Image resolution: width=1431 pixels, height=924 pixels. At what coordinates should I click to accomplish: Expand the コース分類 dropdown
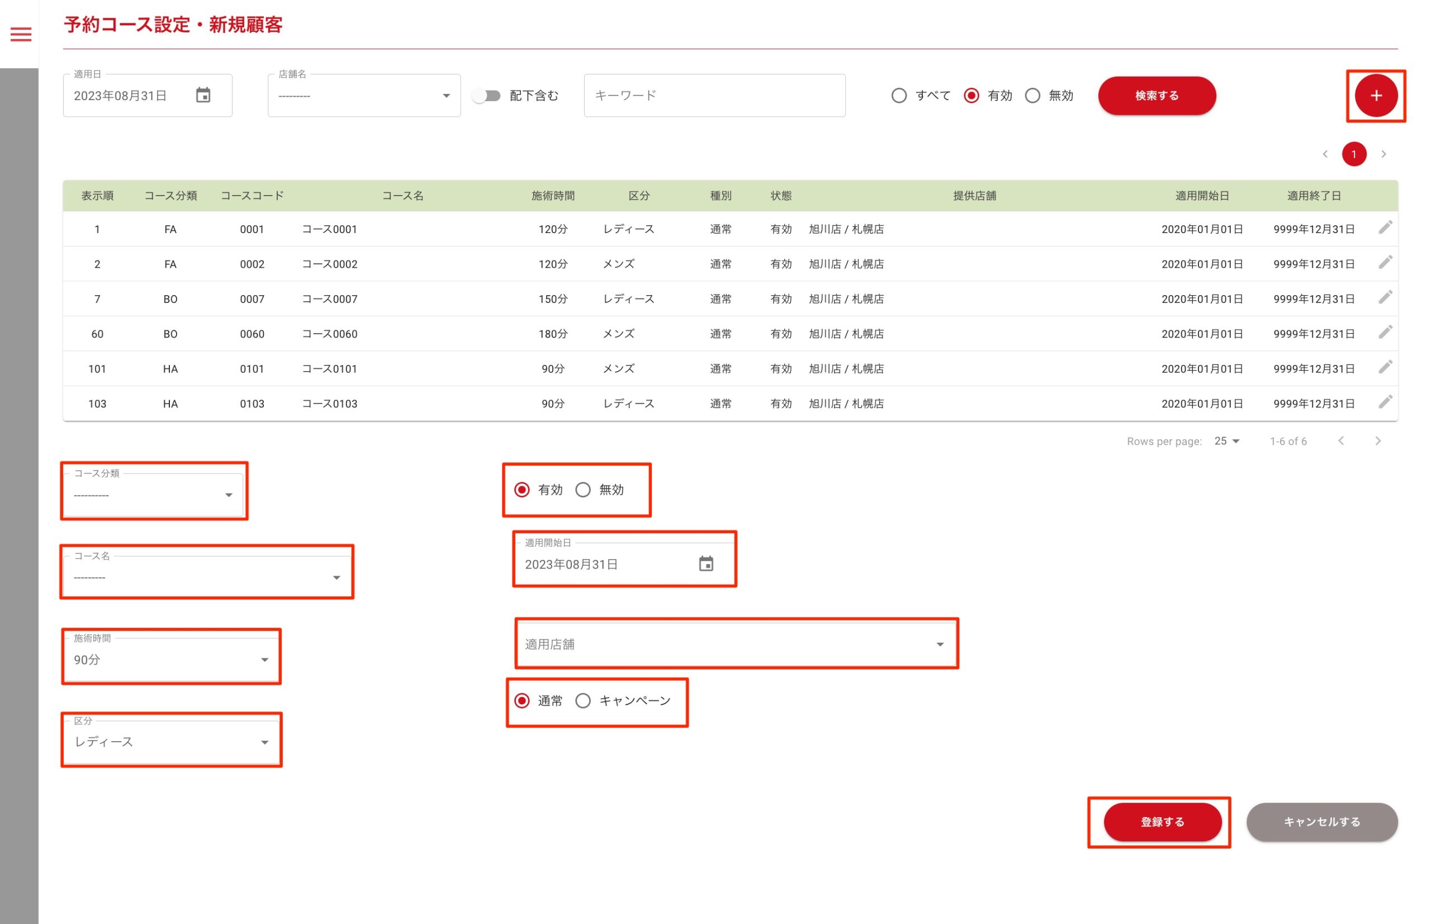tap(154, 495)
